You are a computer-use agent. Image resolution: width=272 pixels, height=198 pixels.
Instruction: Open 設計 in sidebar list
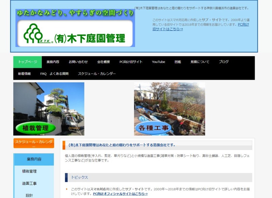pos(29,195)
